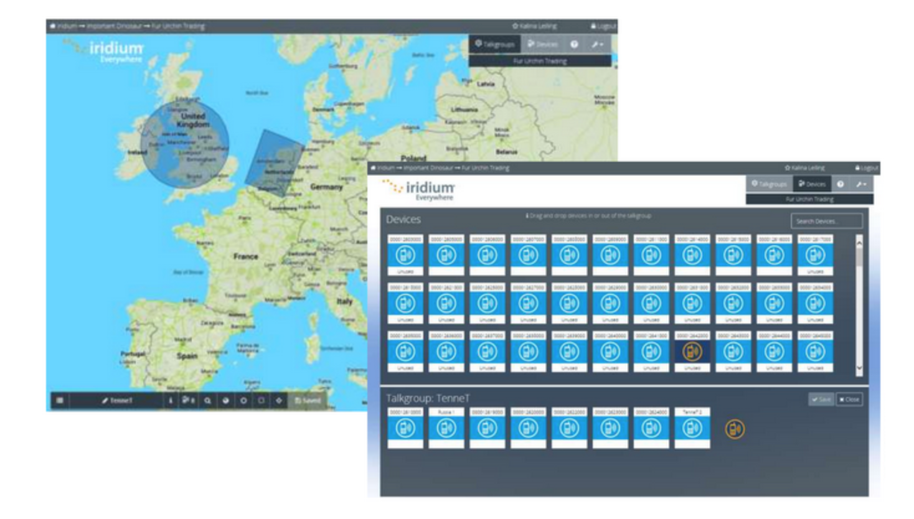Open the list menu icon in map bottom toolbar
This screenshot has height=519, width=914.
[60, 400]
